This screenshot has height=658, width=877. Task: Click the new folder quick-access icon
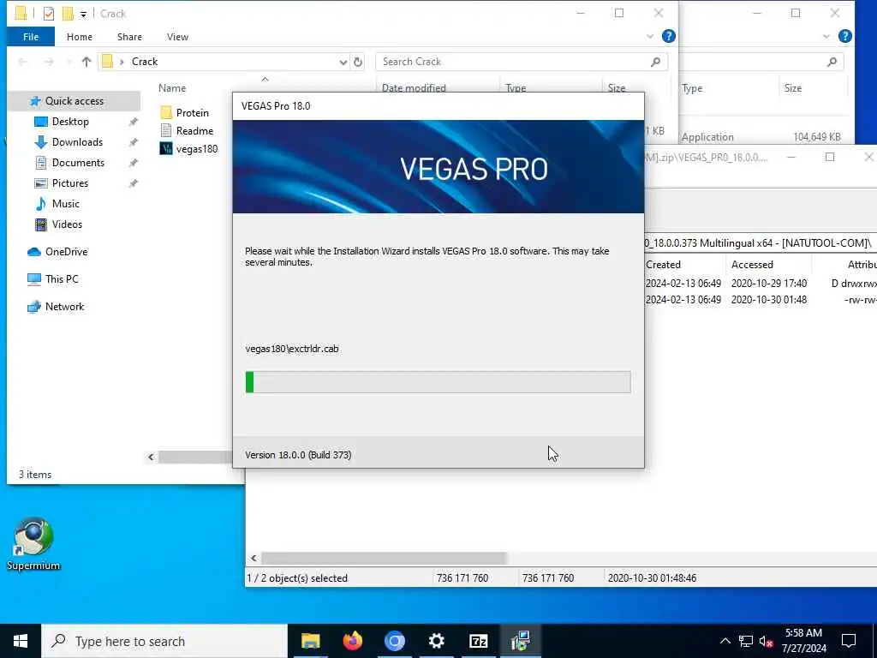click(68, 14)
